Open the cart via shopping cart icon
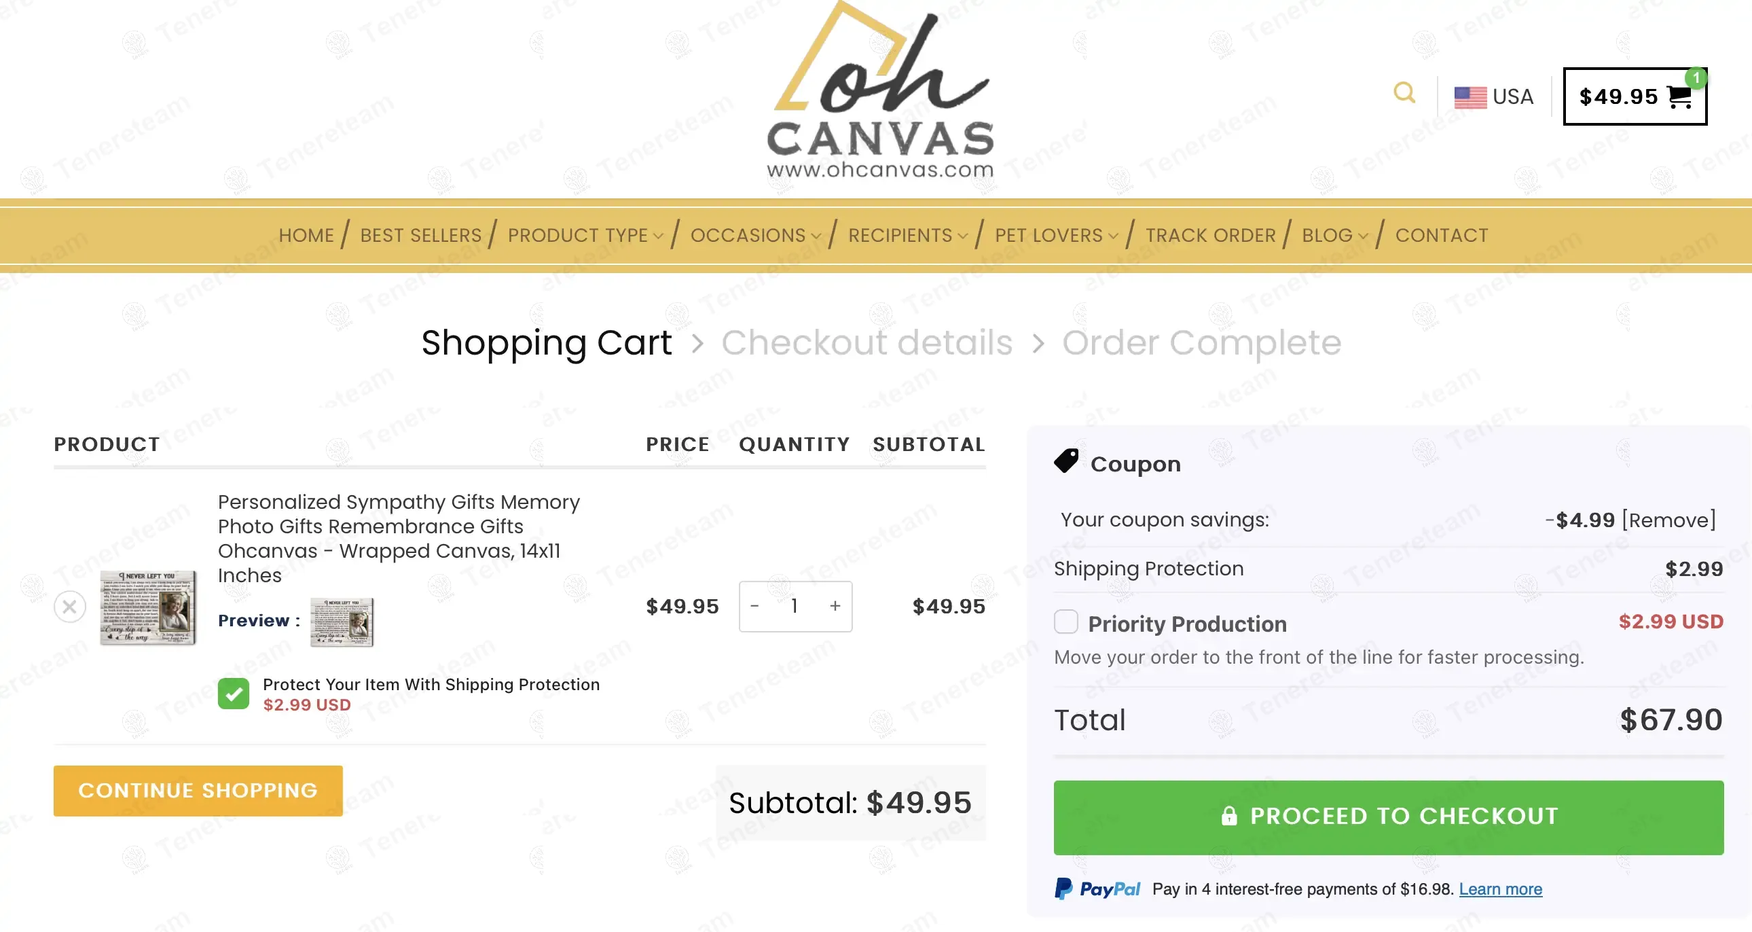This screenshot has height=932, width=1752. [1679, 97]
